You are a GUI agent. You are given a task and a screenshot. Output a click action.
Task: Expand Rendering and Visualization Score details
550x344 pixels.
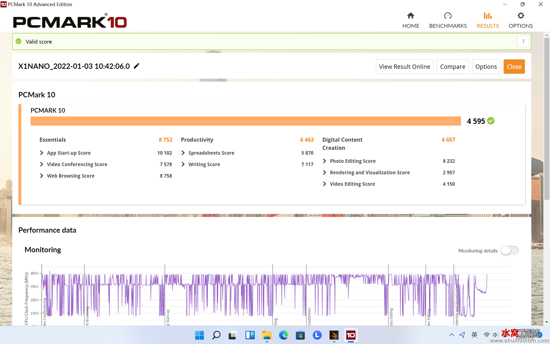click(x=325, y=172)
